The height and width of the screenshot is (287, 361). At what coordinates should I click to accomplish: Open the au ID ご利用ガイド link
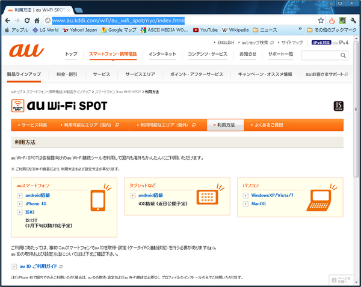[39, 267]
